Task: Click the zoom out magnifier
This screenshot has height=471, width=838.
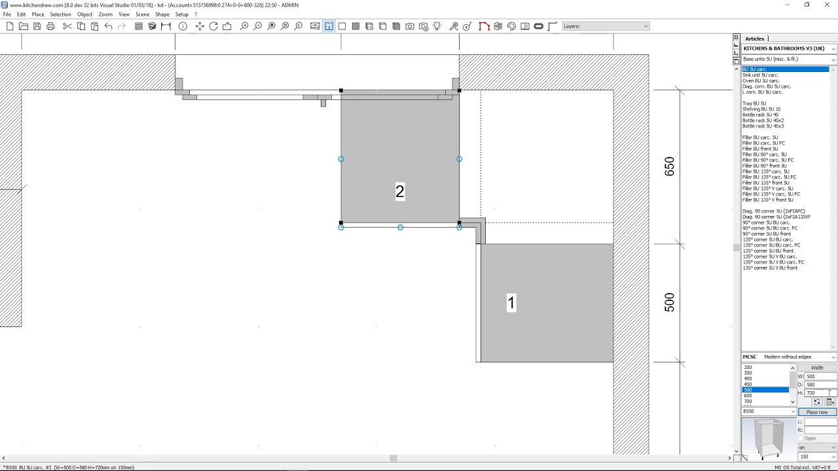Action: (x=258, y=26)
